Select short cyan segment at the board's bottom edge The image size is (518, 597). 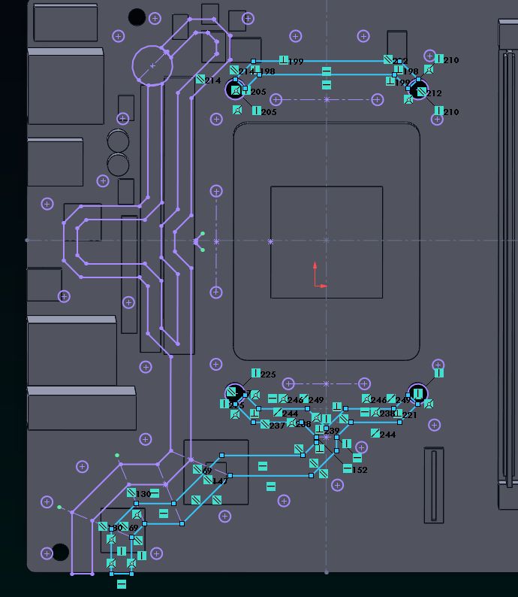click(x=121, y=574)
